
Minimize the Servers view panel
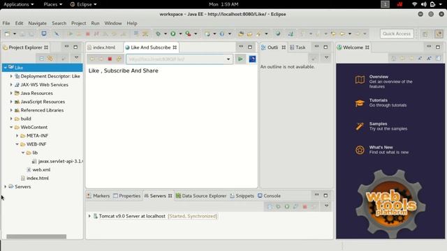tap(316, 195)
